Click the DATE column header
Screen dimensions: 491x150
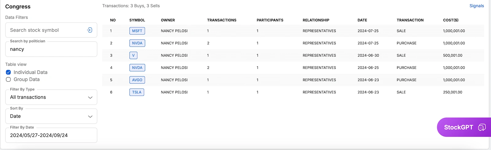pos(362,20)
